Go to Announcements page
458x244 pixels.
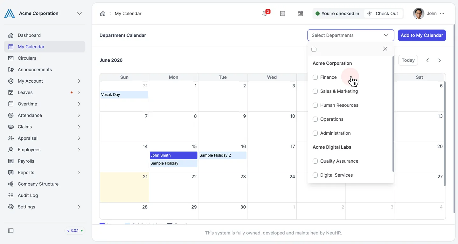(x=45, y=70)
